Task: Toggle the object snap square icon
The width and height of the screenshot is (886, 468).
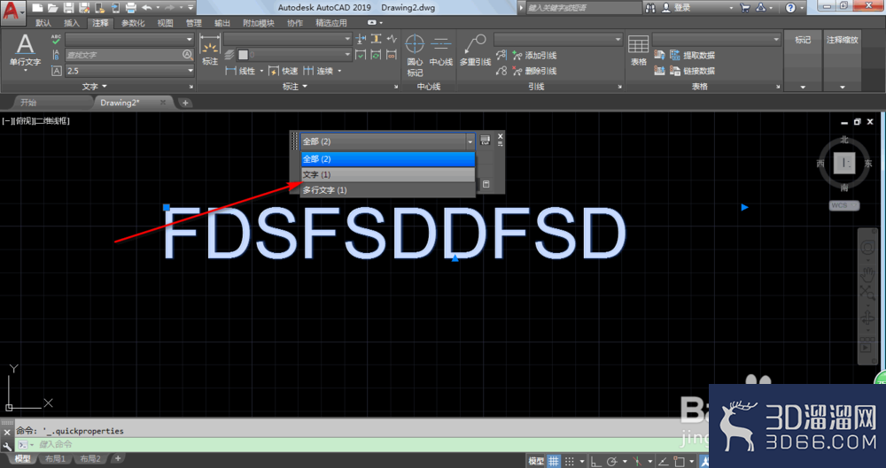Action: [x=680, y=461]
